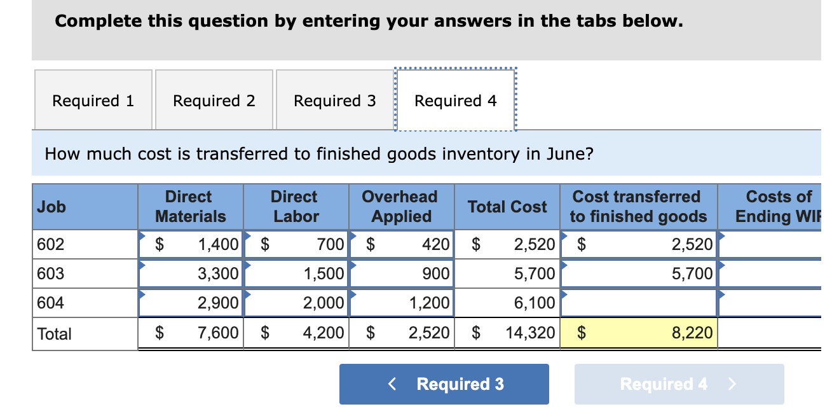The height and width of the screenshot is (416, 839).
Task: Edit Job 602 Direct Materials cell 1,400
Action: [191, 244]
